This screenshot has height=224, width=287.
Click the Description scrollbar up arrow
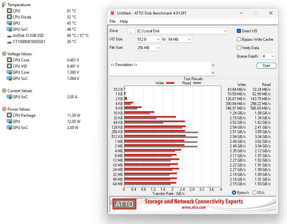pyautogui.click(x=213, y=65)
